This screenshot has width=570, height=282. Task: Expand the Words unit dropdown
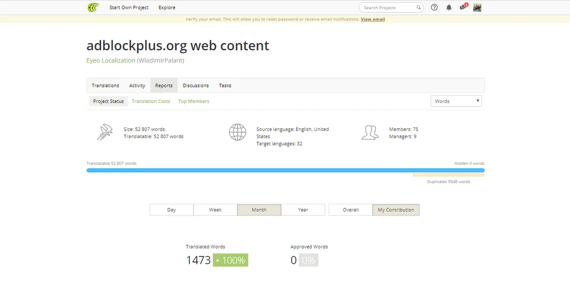pyautogui.click(x=456, y=101)
